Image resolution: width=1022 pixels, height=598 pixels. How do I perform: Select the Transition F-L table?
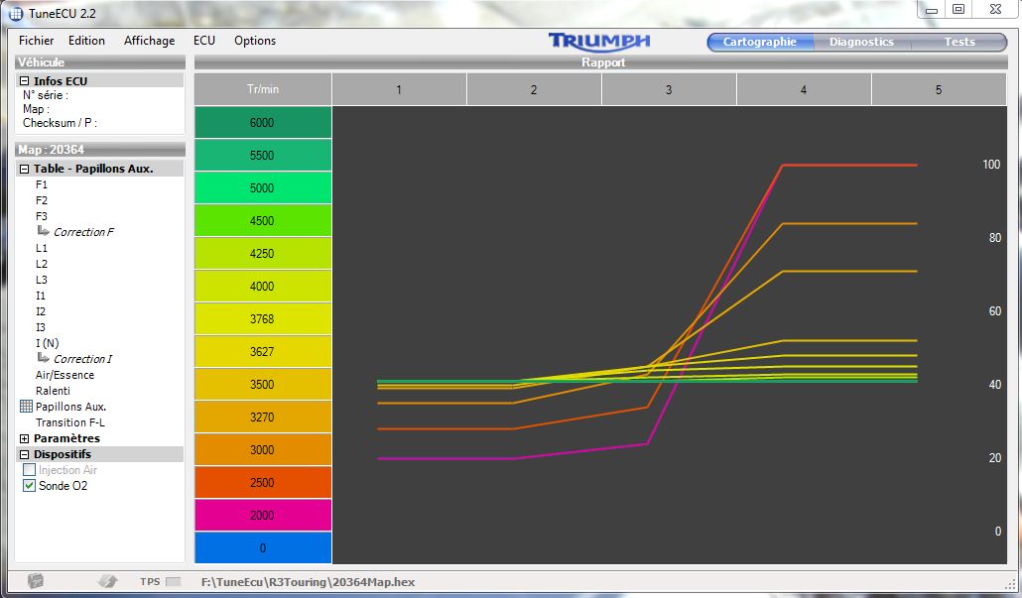click(x=69, y=422)
